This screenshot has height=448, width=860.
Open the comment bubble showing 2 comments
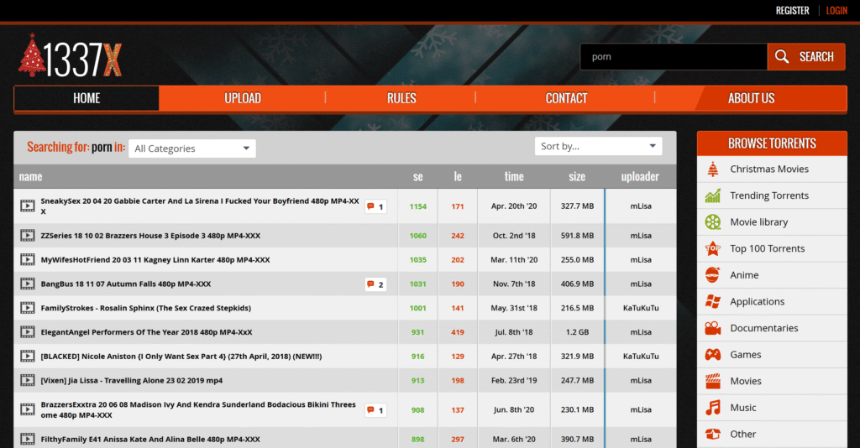click(375, 284)
